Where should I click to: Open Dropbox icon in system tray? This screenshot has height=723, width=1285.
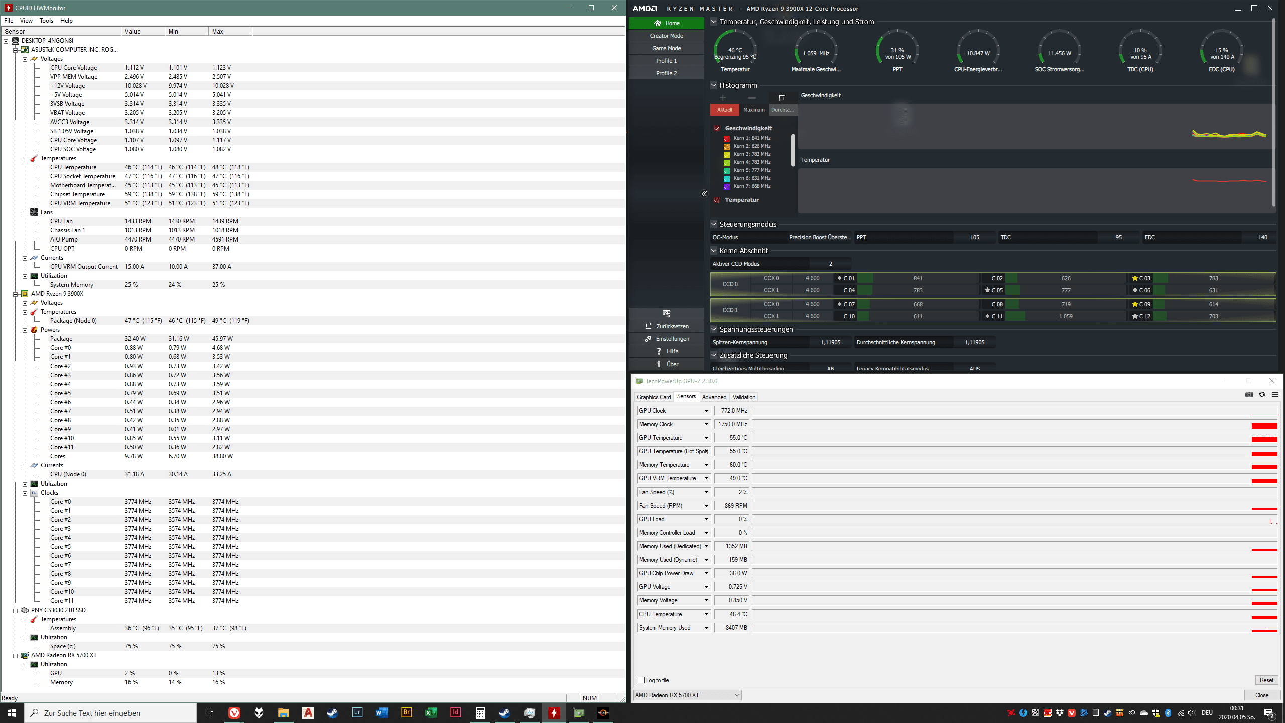(1059, 713)
